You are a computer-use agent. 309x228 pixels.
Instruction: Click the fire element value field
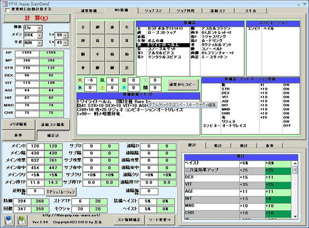(90, 80)
